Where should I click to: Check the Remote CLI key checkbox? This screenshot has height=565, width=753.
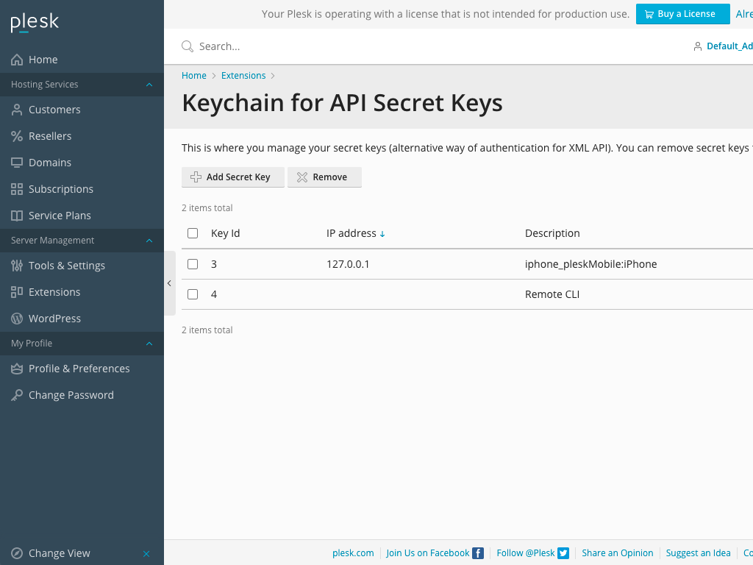(x=193, y=294)
